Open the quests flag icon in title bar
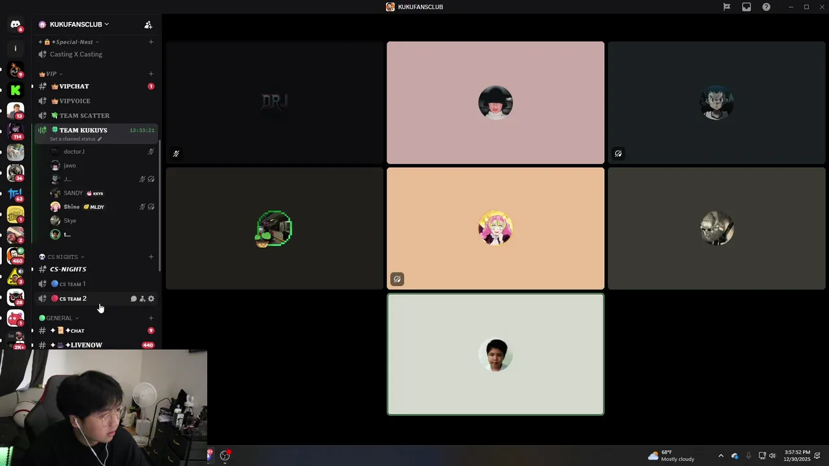This screenshot has width=829, height=466. pos(727,7)
